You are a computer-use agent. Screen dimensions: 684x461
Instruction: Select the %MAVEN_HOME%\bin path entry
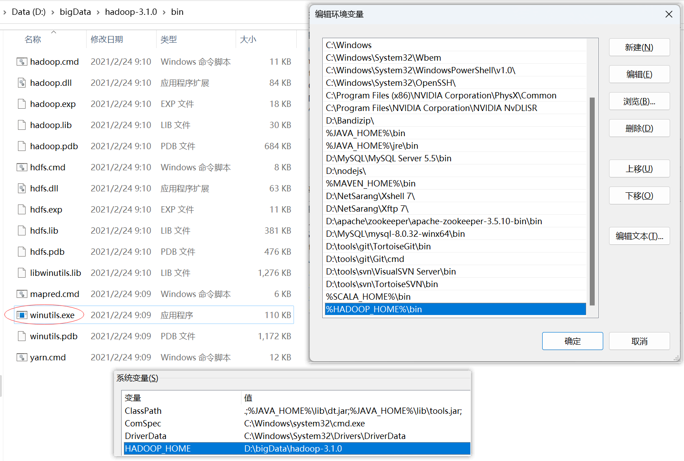(x=455, y=183)
